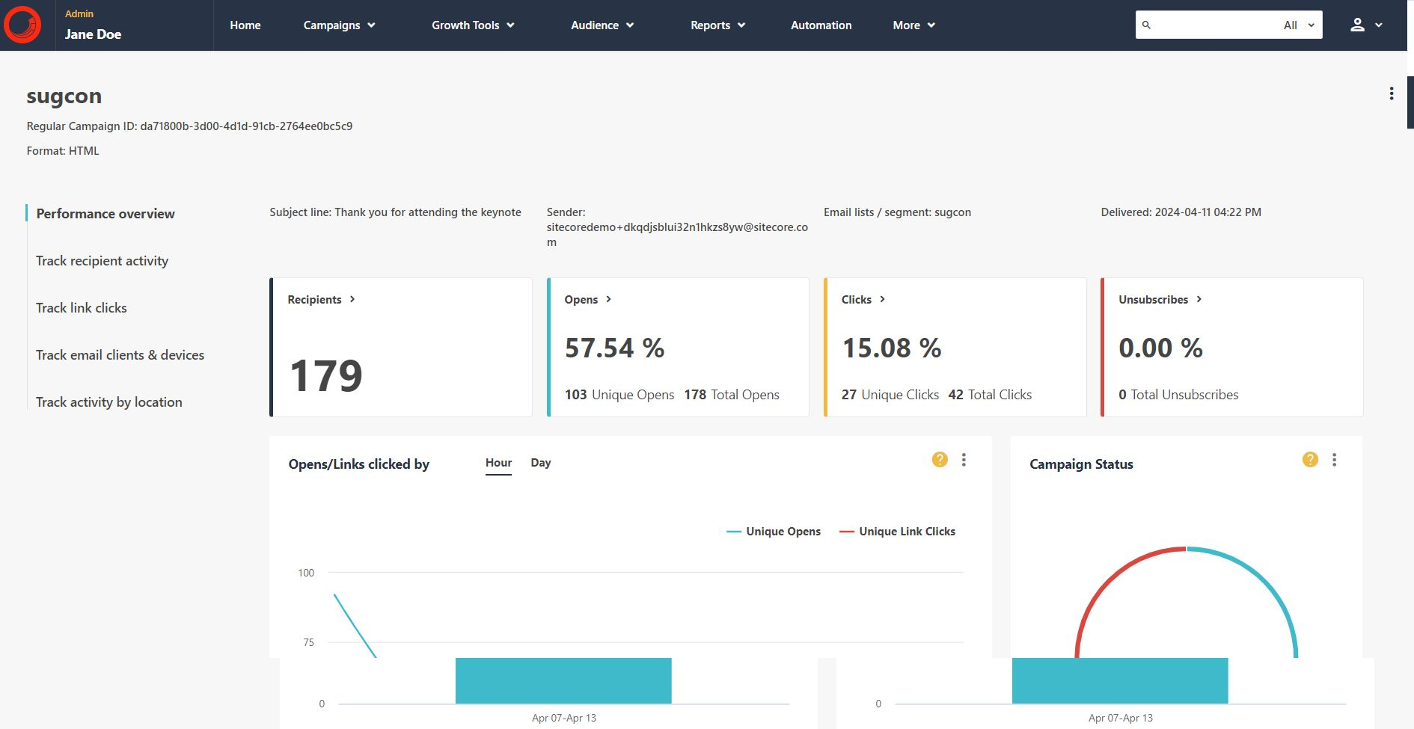Open Opens/Links chart kebab menu
1414x729 pixels.
point(964,460)
